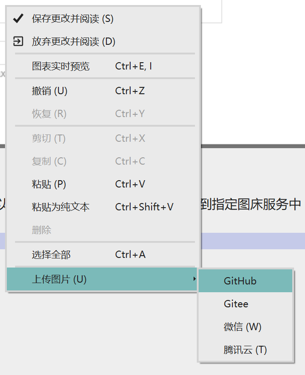The height and width of the screenshot is (375, 305).
Task: Click the checkmark icon beside 保存更改并阅读
Action: point(18,18)
